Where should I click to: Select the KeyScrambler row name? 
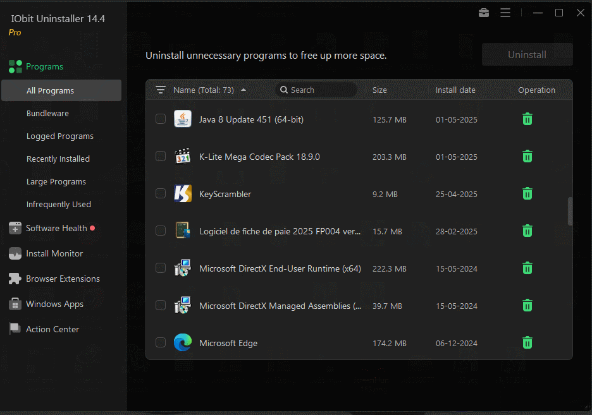click(225, 194)
